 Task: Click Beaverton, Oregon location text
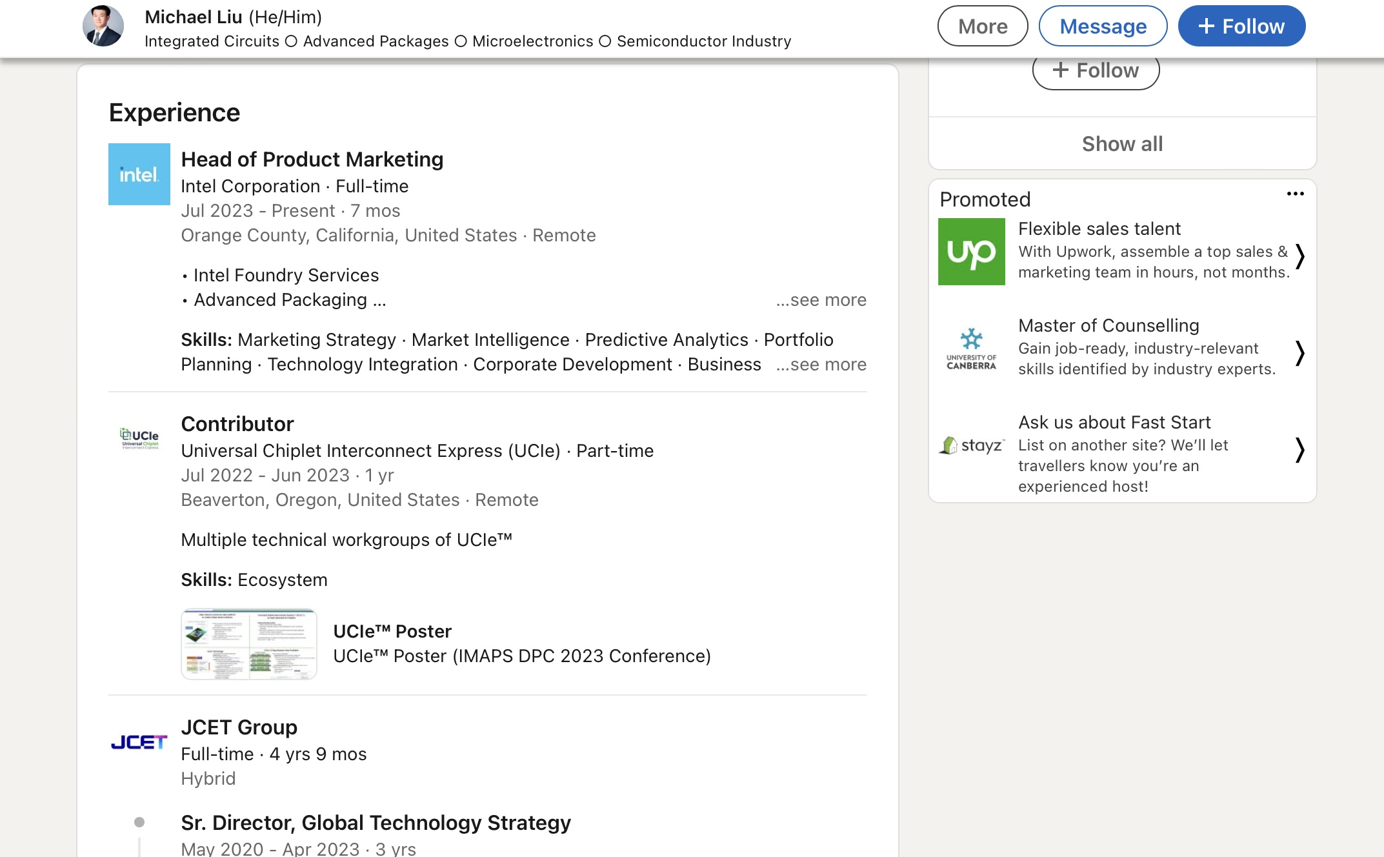click(x=360, y=500)
